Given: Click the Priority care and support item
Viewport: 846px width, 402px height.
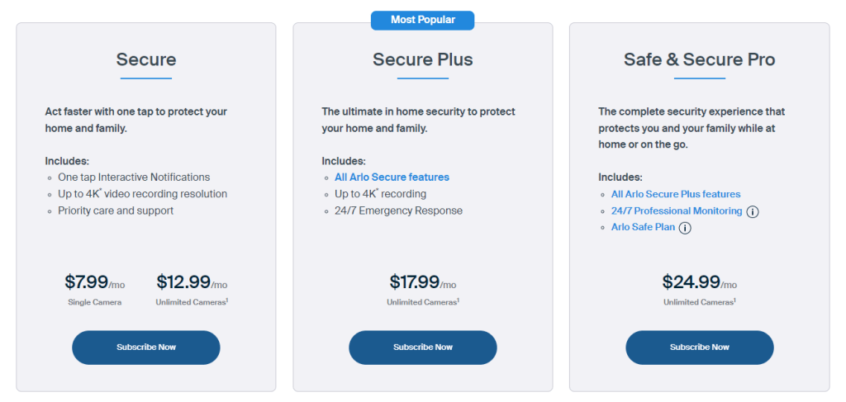Looking at the screenshot, I should point(116,210).
